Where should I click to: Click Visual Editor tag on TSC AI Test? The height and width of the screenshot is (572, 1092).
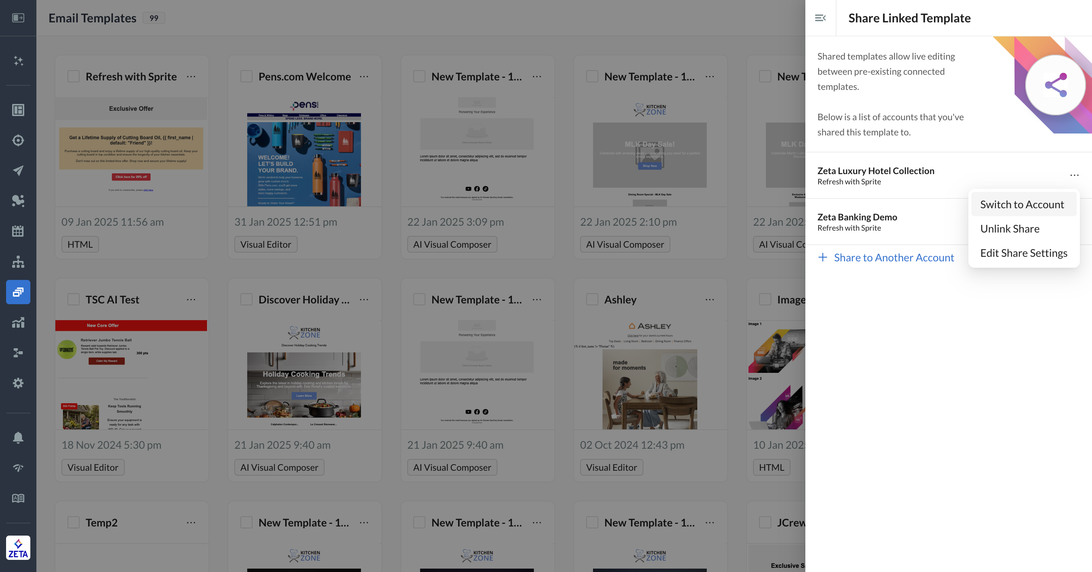(x=93, y=467)
